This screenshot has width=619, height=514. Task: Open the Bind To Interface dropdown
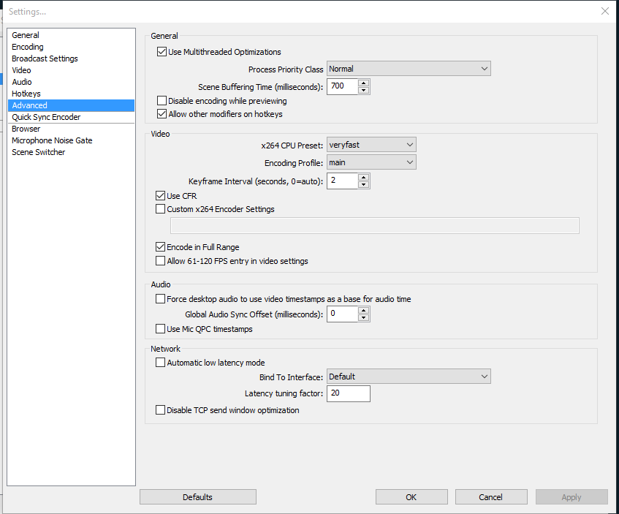[x=409, y=377]
